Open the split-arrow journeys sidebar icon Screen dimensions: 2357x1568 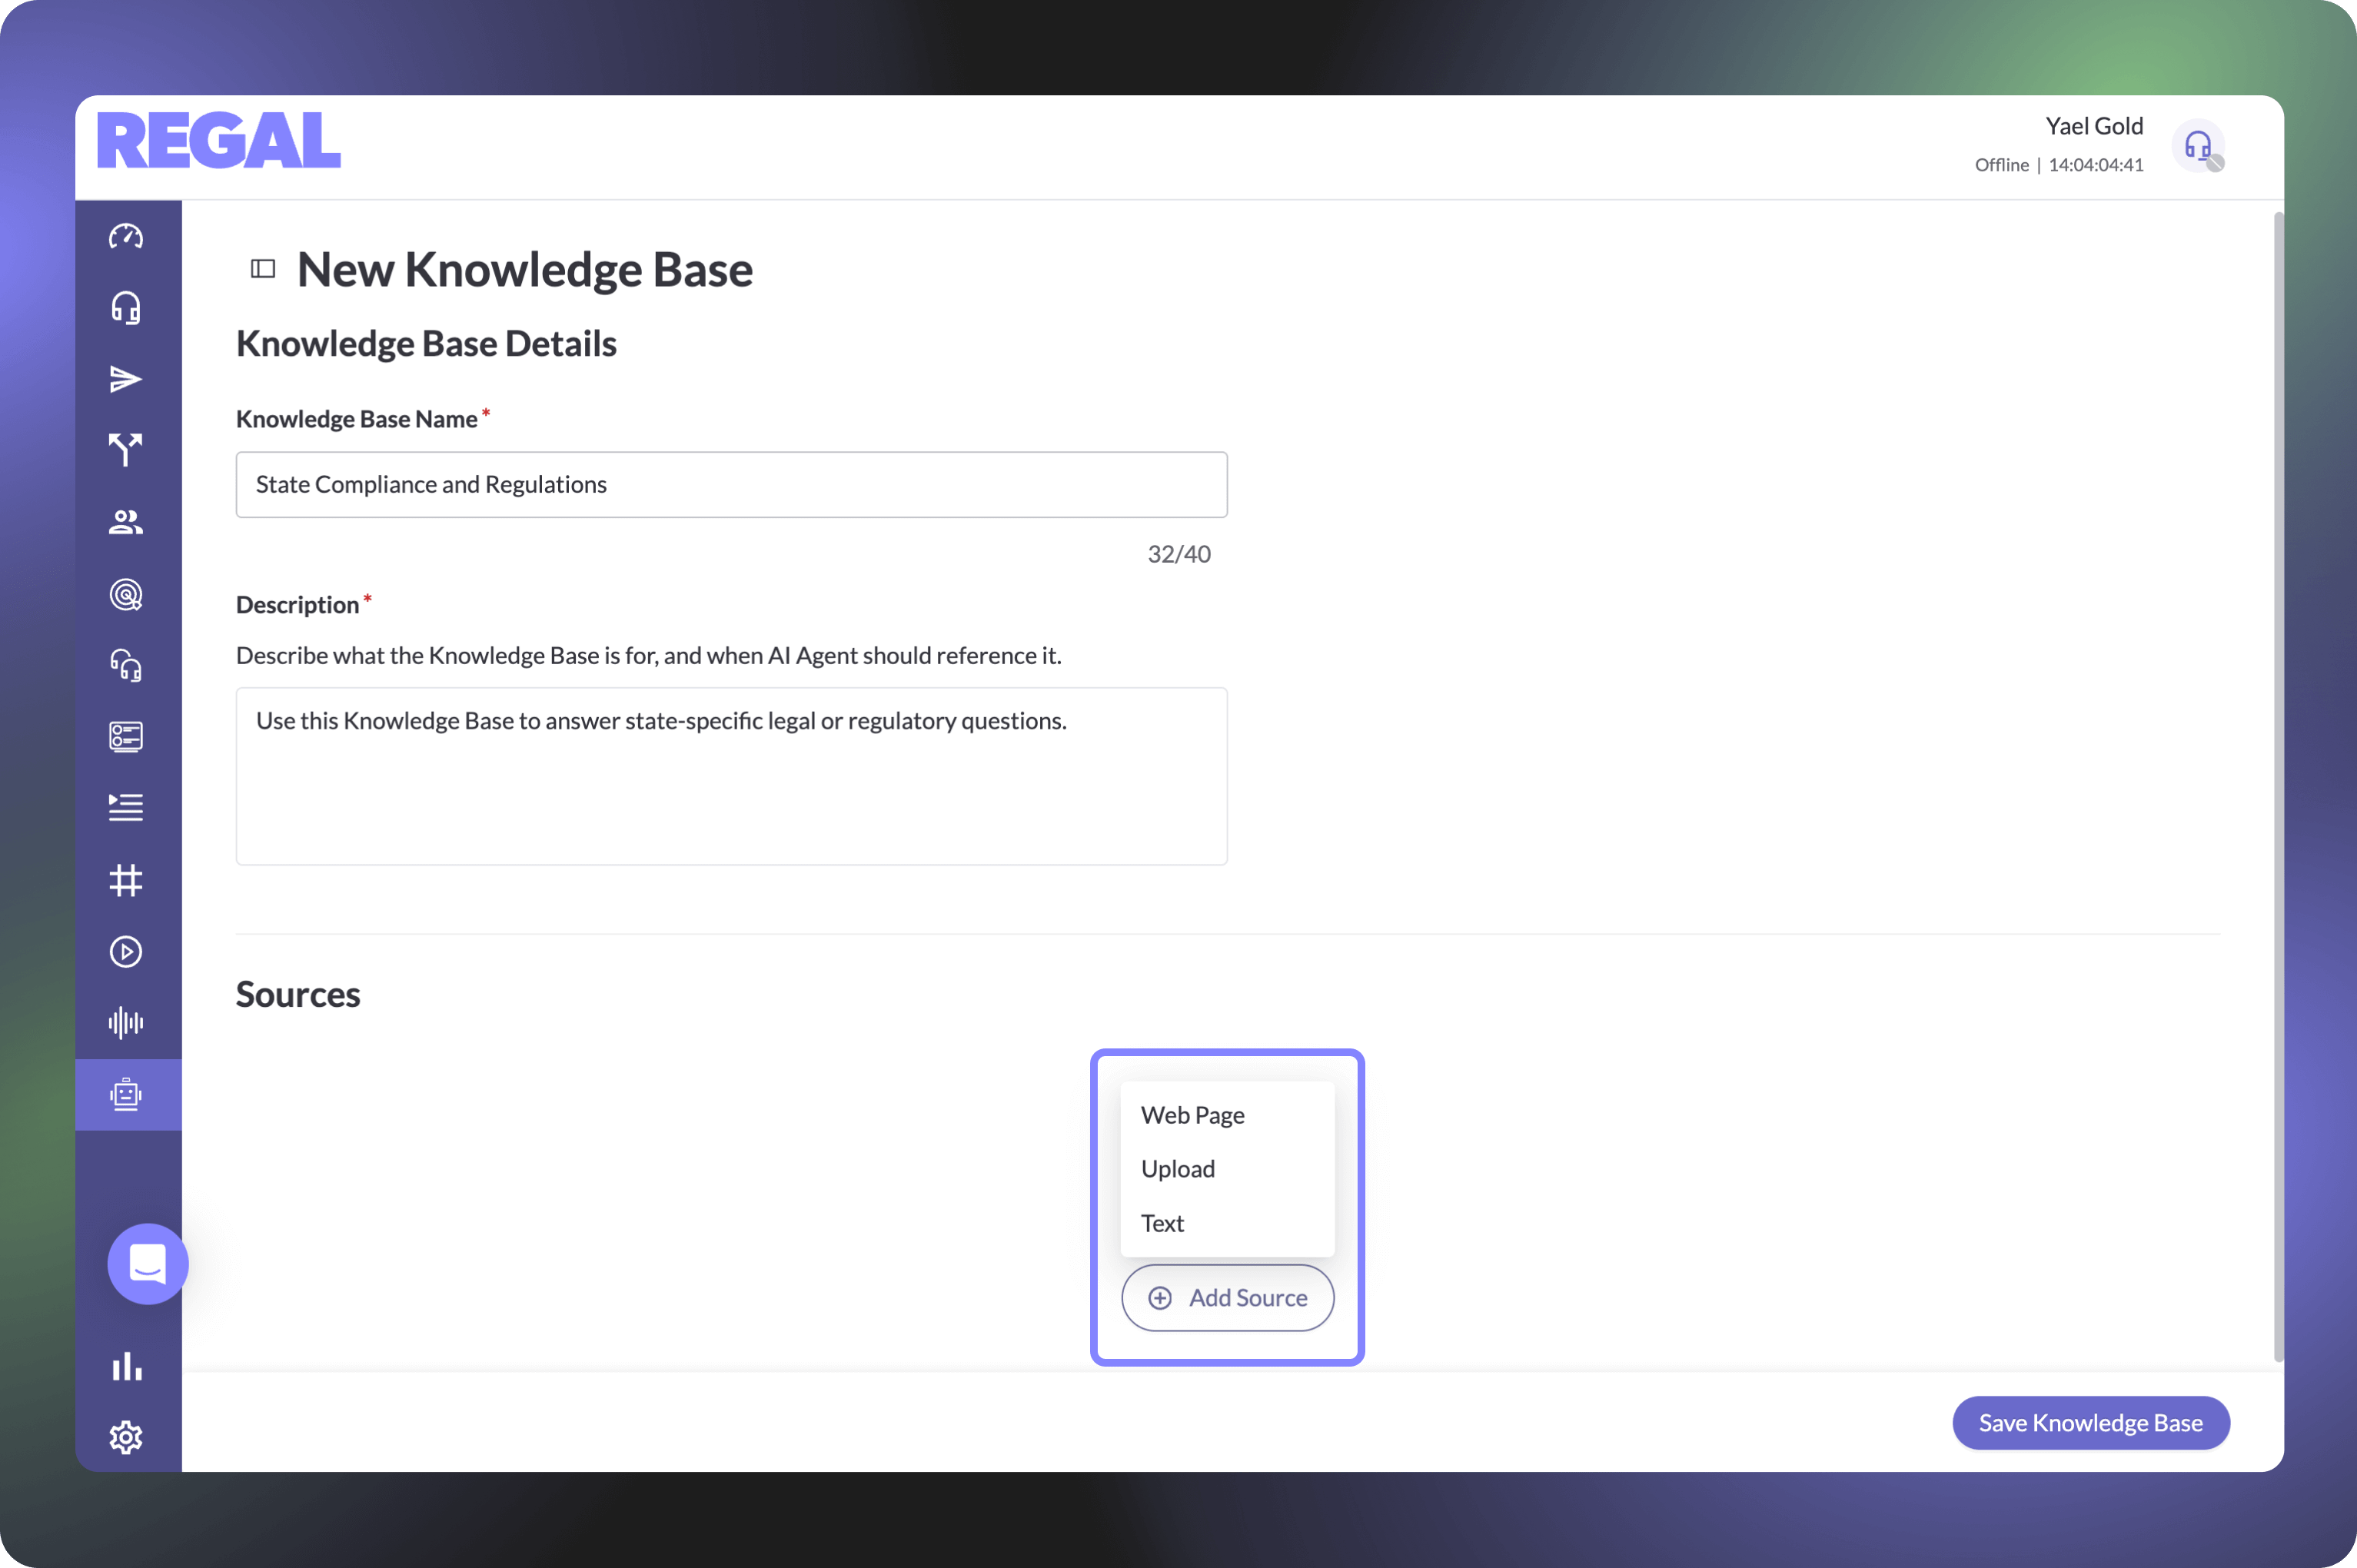click(x=126, y=450)
